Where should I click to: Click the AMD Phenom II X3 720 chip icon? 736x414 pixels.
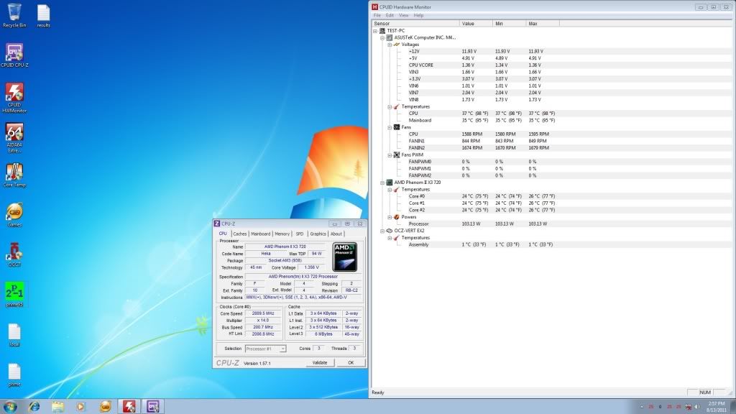pyautogui.click(x=389, y=183)
